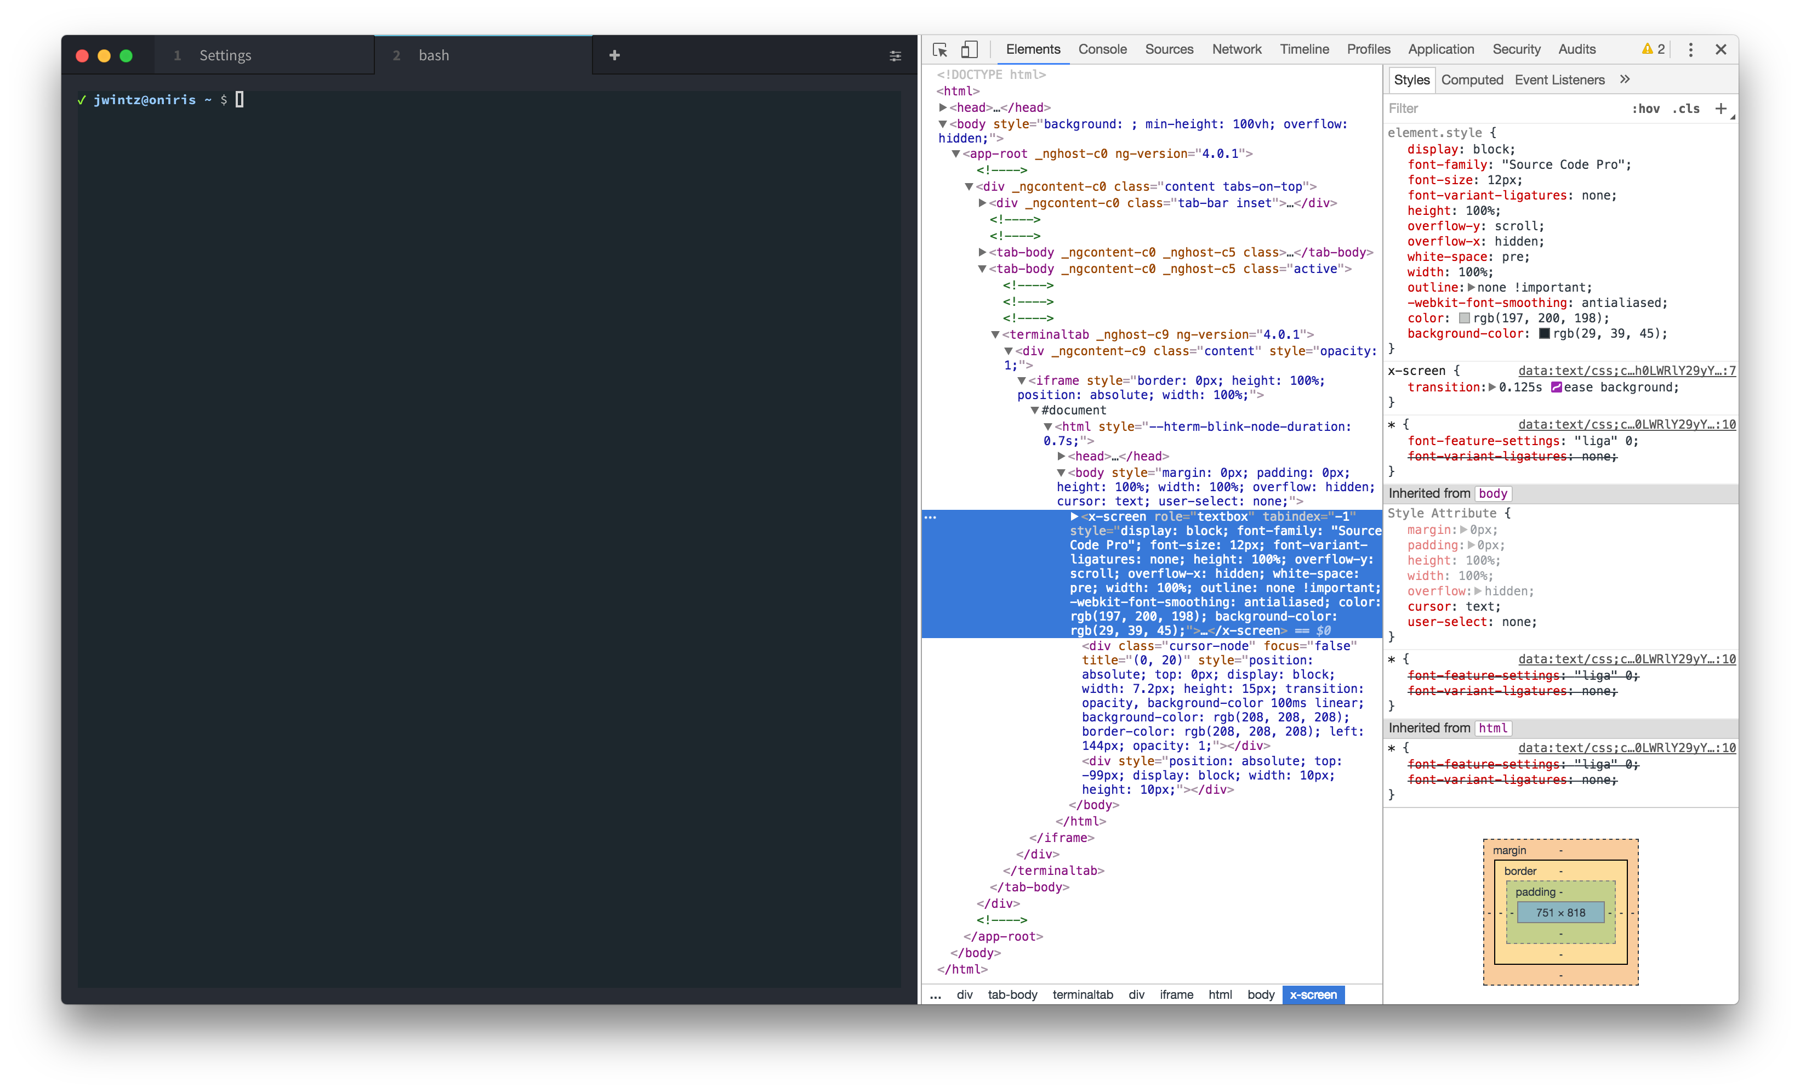Switch to the Console tab

[1102, 49]
